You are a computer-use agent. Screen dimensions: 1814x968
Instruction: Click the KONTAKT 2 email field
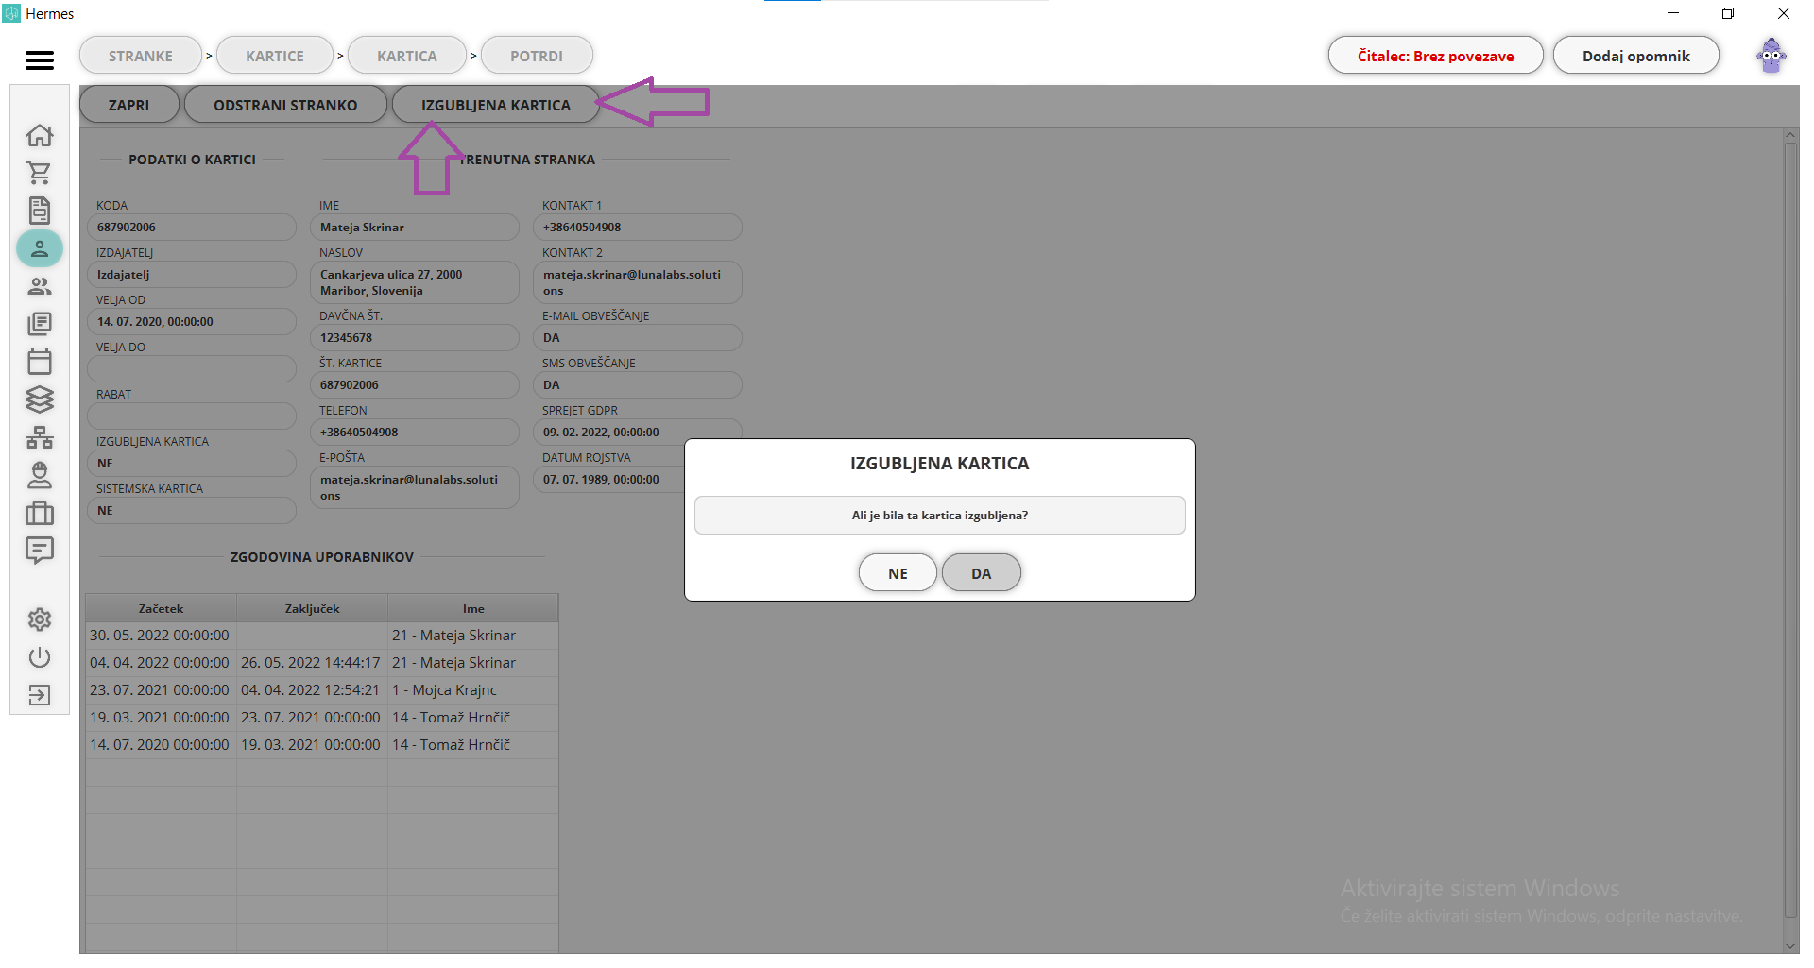pyautogui.click(x=638, y=282)
